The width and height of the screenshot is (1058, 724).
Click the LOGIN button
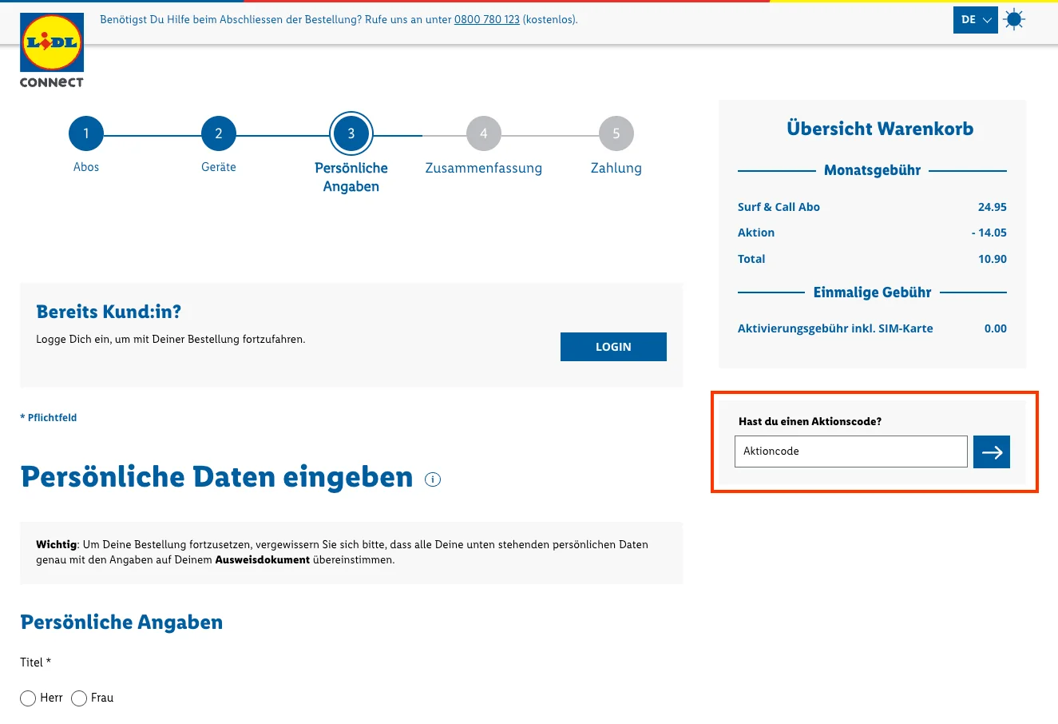pyautogui.click(x=613, y=347)
